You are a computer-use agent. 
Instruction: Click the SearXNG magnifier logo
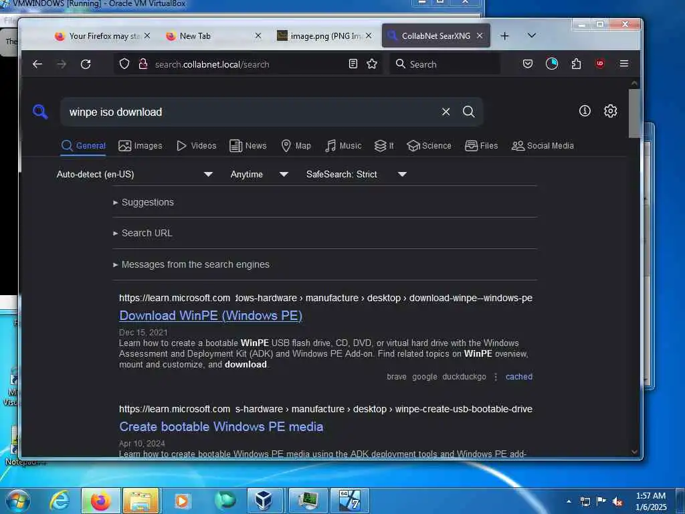click(40, 112)
